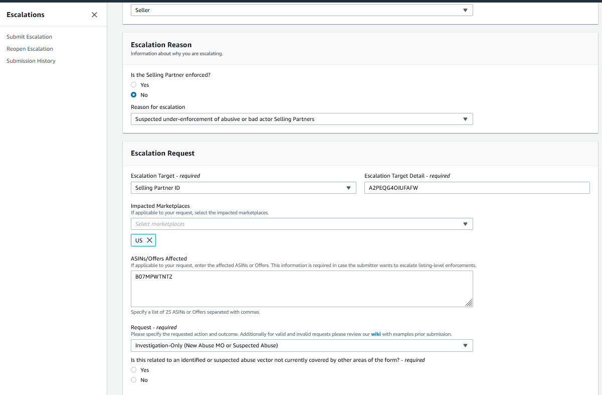Choose No for suspected abuse vector
This screenshot has width=602, height=395.
click(x=134, y=380)
